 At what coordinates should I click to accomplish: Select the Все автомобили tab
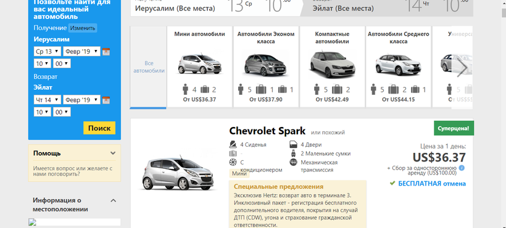(x=149, y=67)
